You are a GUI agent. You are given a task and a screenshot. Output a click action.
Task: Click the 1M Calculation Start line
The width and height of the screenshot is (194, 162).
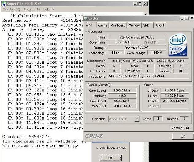point(47,16)
